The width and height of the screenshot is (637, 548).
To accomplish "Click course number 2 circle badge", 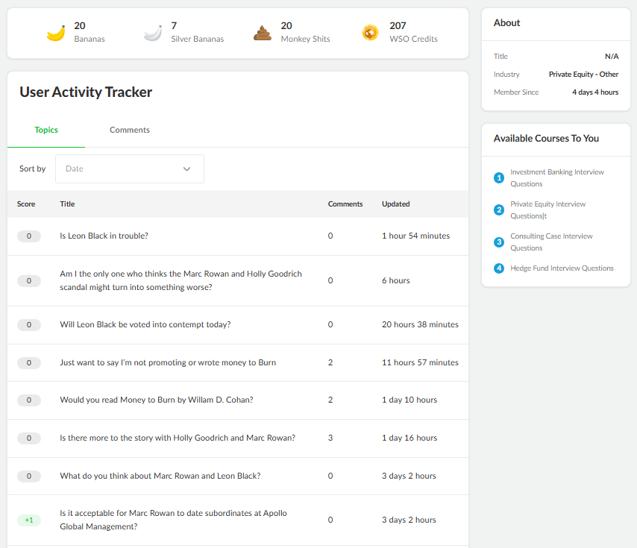I will pyautogui.click(x=499, y=210).
